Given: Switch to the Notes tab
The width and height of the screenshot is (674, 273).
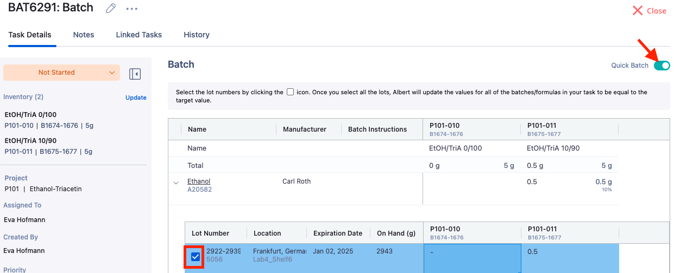Looking at the screenshot, I should (x=84, y=35).
